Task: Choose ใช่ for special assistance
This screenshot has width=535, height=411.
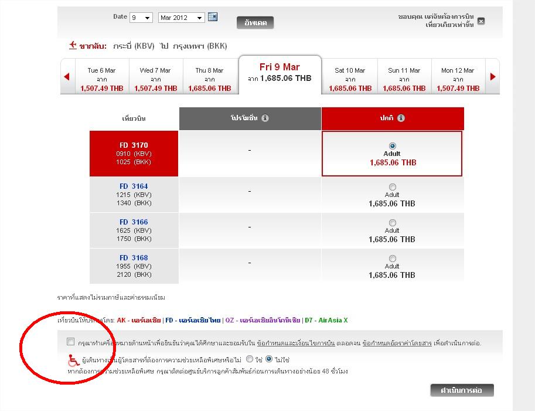Action: 250,359
